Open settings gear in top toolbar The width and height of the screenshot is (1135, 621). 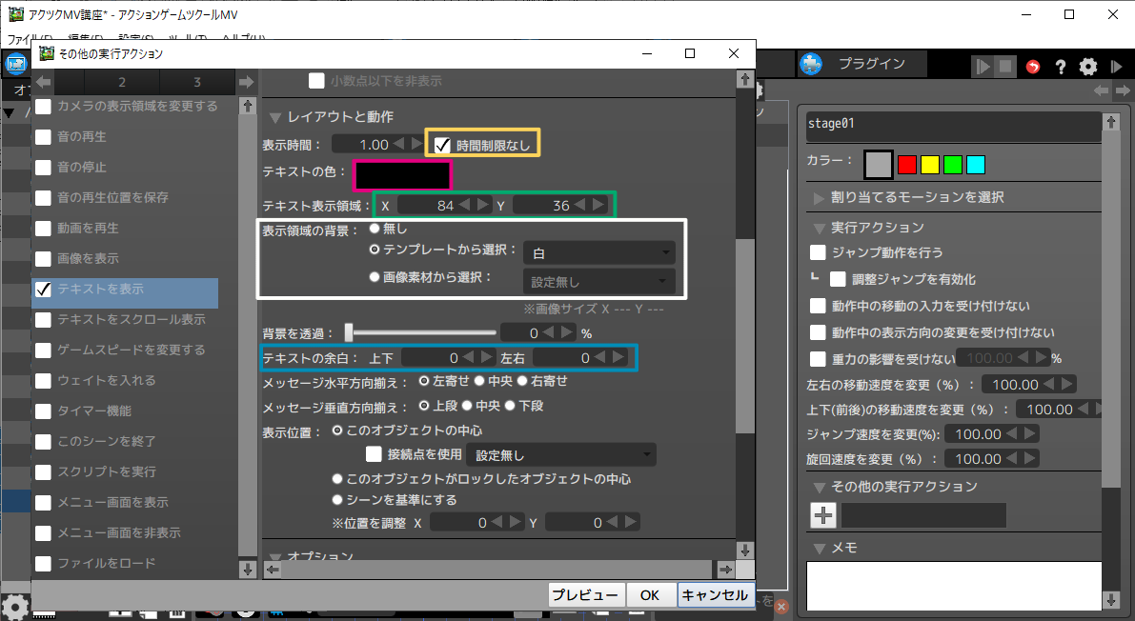pos(1087,67)
